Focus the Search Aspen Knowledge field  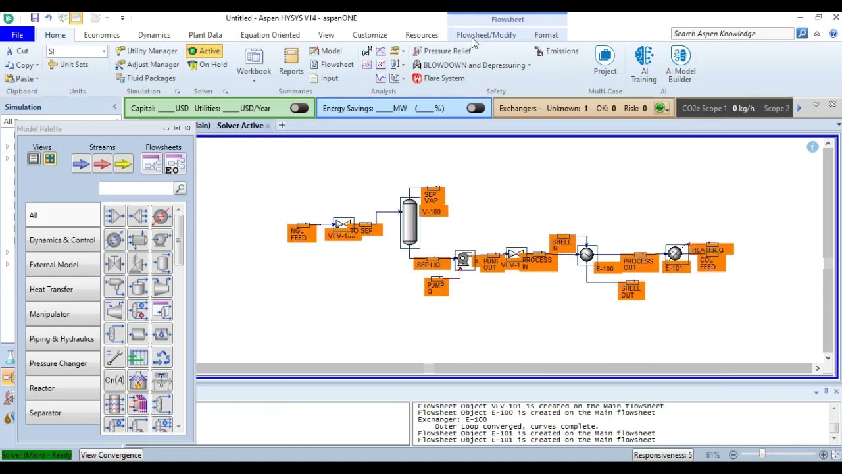733,34
